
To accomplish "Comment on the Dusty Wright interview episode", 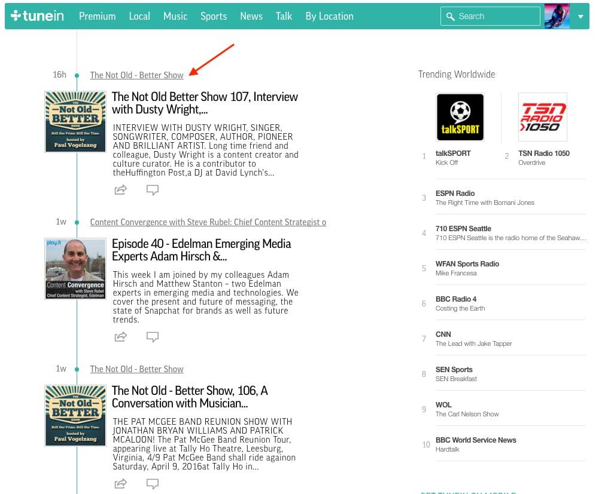I will point(153,190).
